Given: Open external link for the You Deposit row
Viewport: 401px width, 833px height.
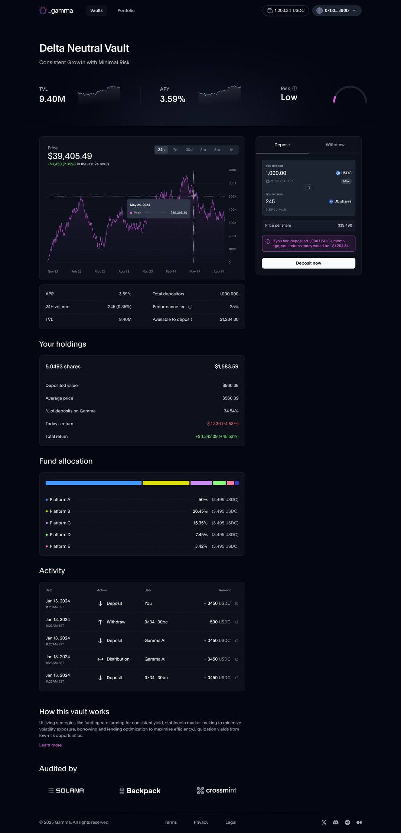Looking at the screenshot, I should 237,603.
